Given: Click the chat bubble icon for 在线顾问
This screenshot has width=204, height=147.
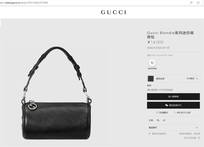Looking at the screenshot, I should tap(157, 113).
